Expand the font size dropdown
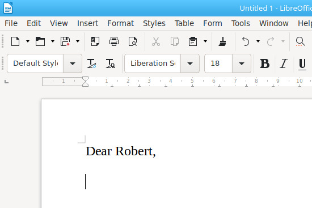 (242, 63)
